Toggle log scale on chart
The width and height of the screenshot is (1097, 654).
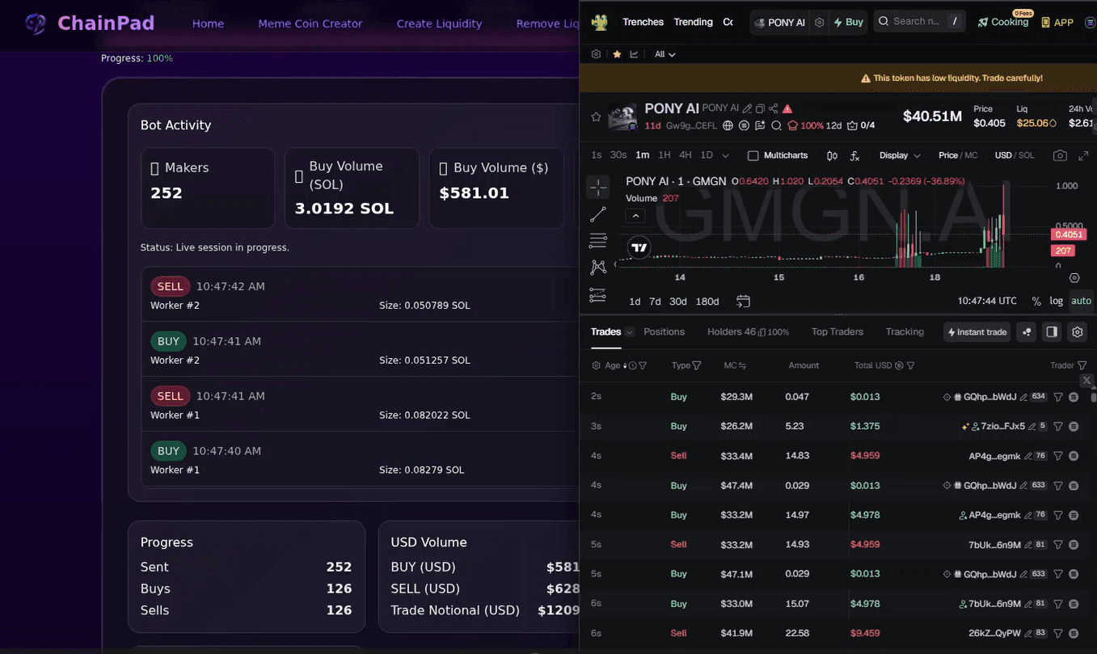point(1057,301)
